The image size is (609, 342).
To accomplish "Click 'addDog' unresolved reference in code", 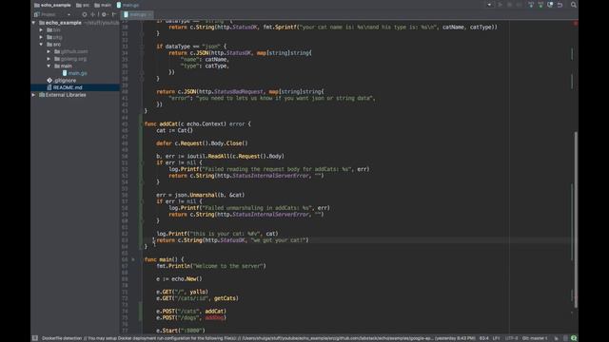I will tap(215, 317).
